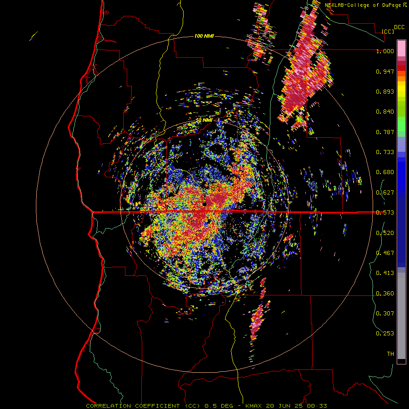The image size is (409, 409).
Task: Select the 0.520 scale value
Action: coord(385,233)
